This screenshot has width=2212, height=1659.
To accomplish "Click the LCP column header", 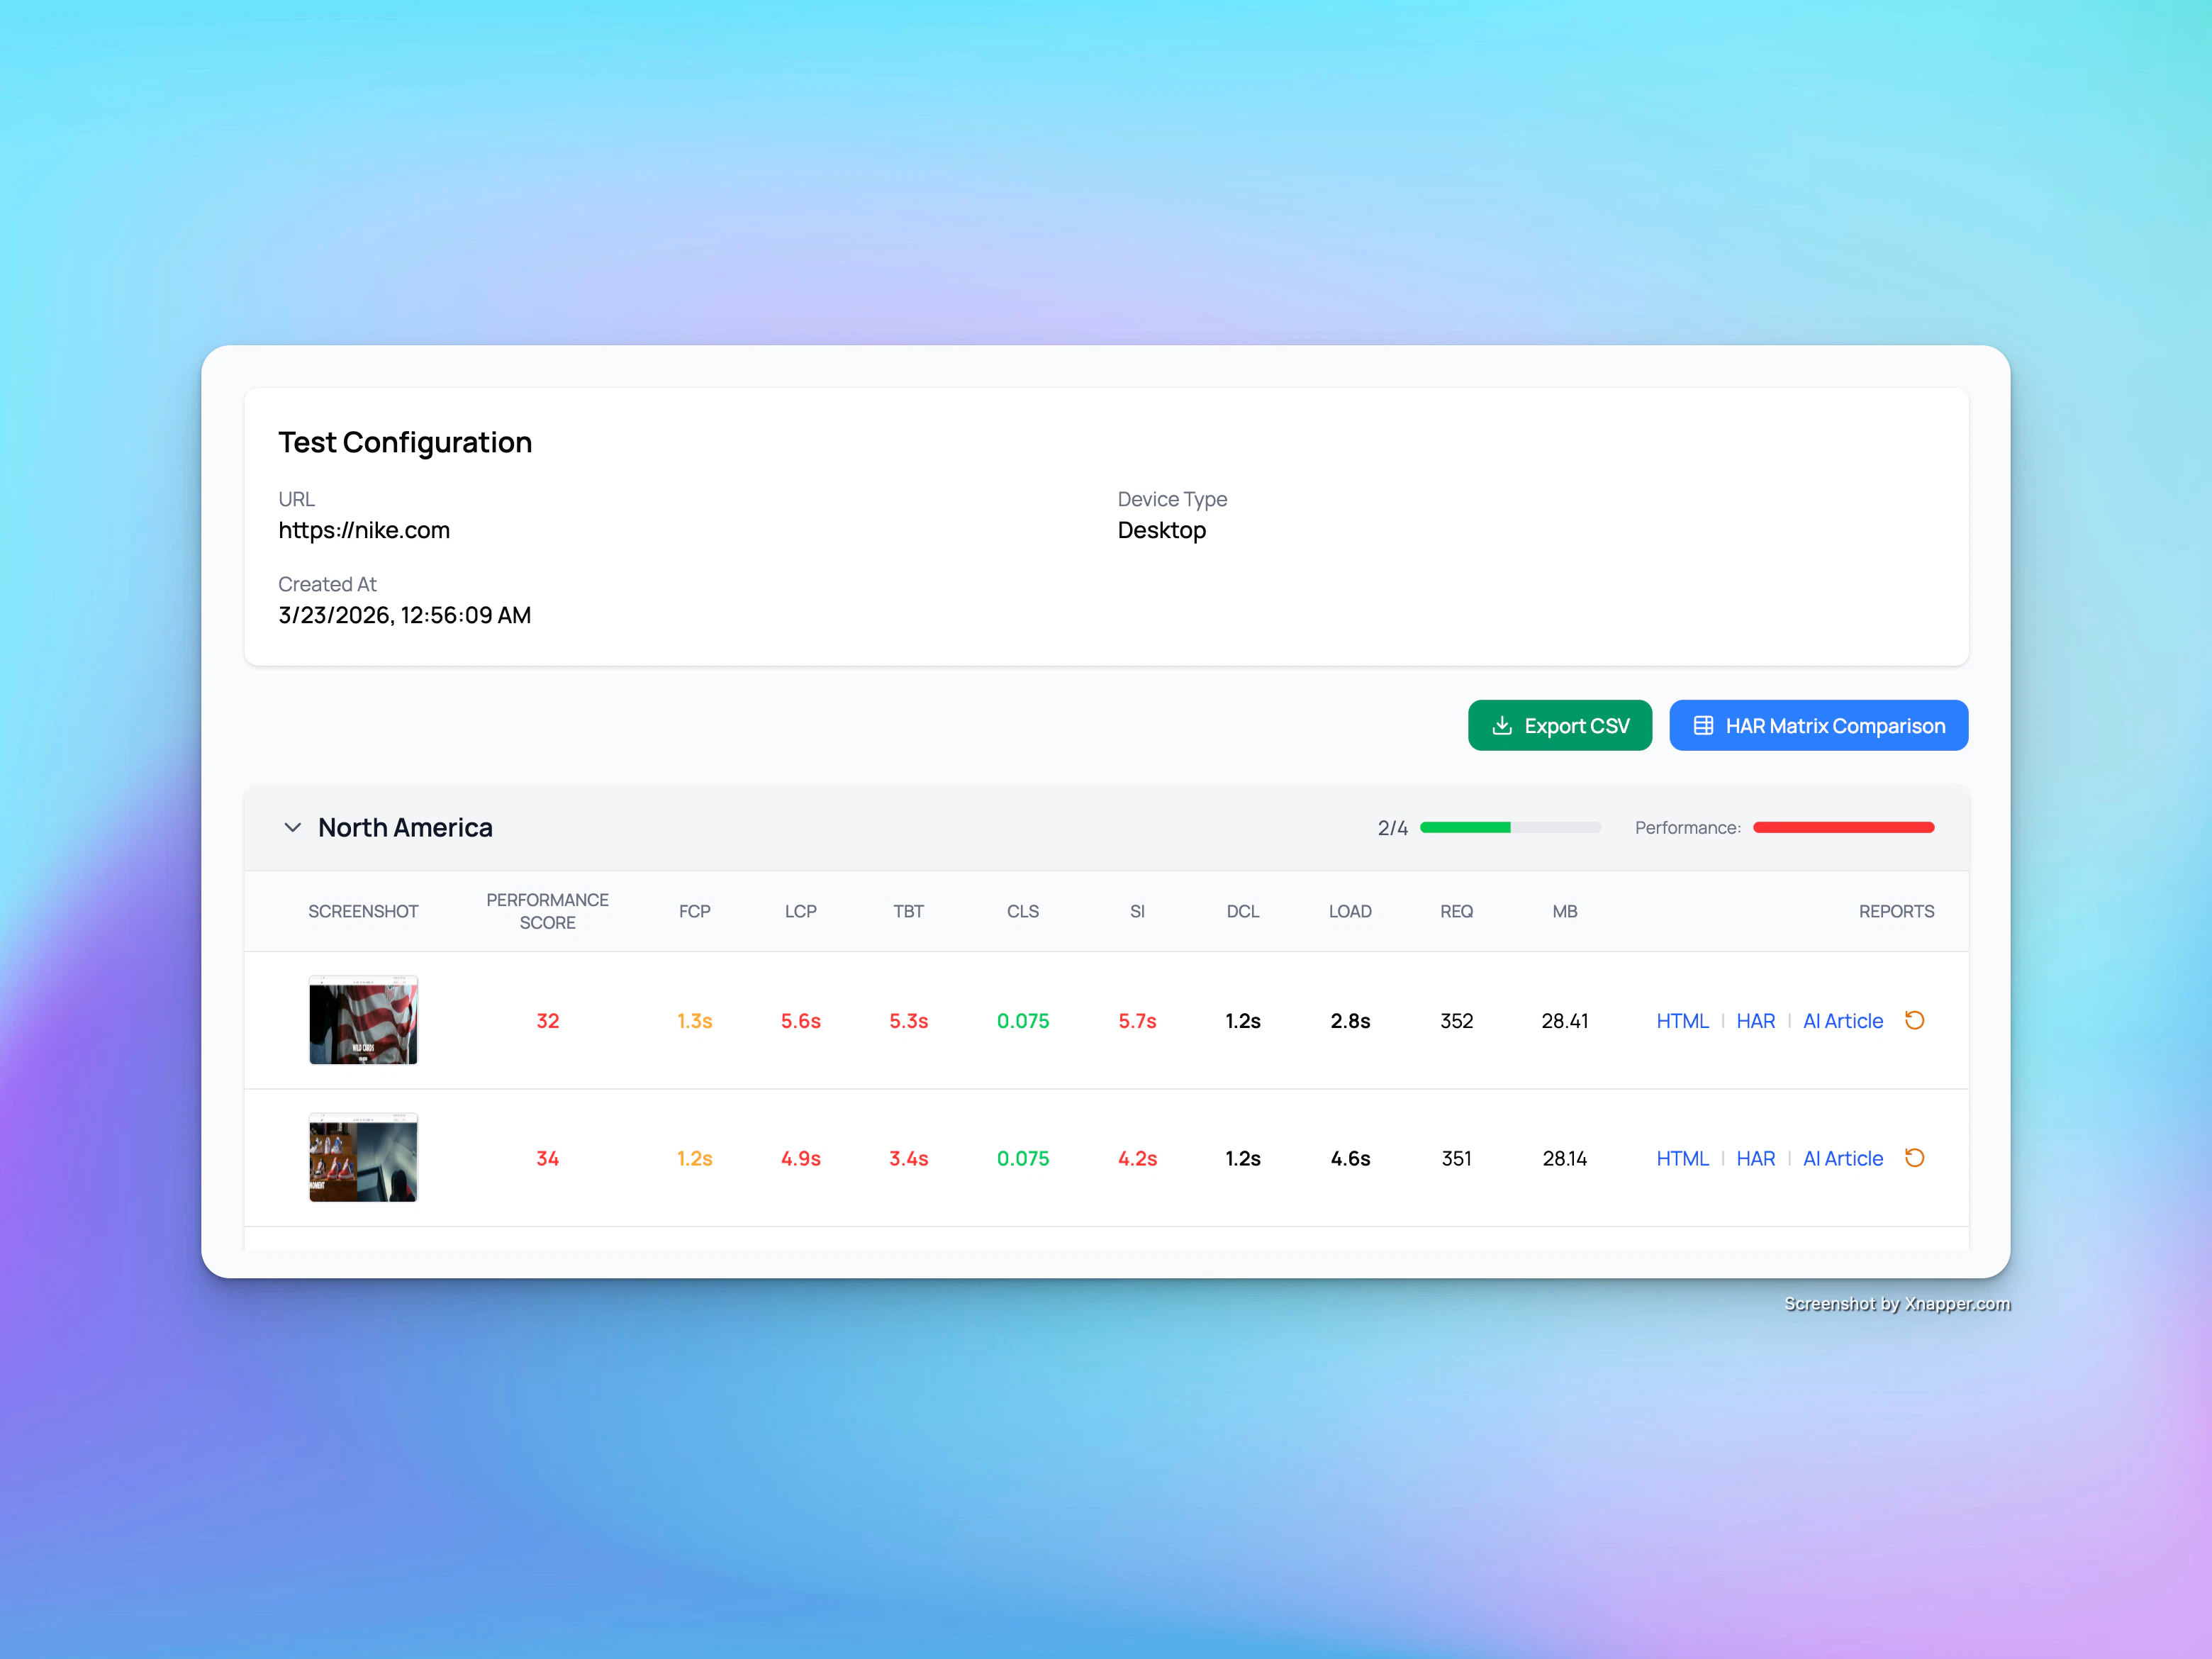I will coord(800,912).
